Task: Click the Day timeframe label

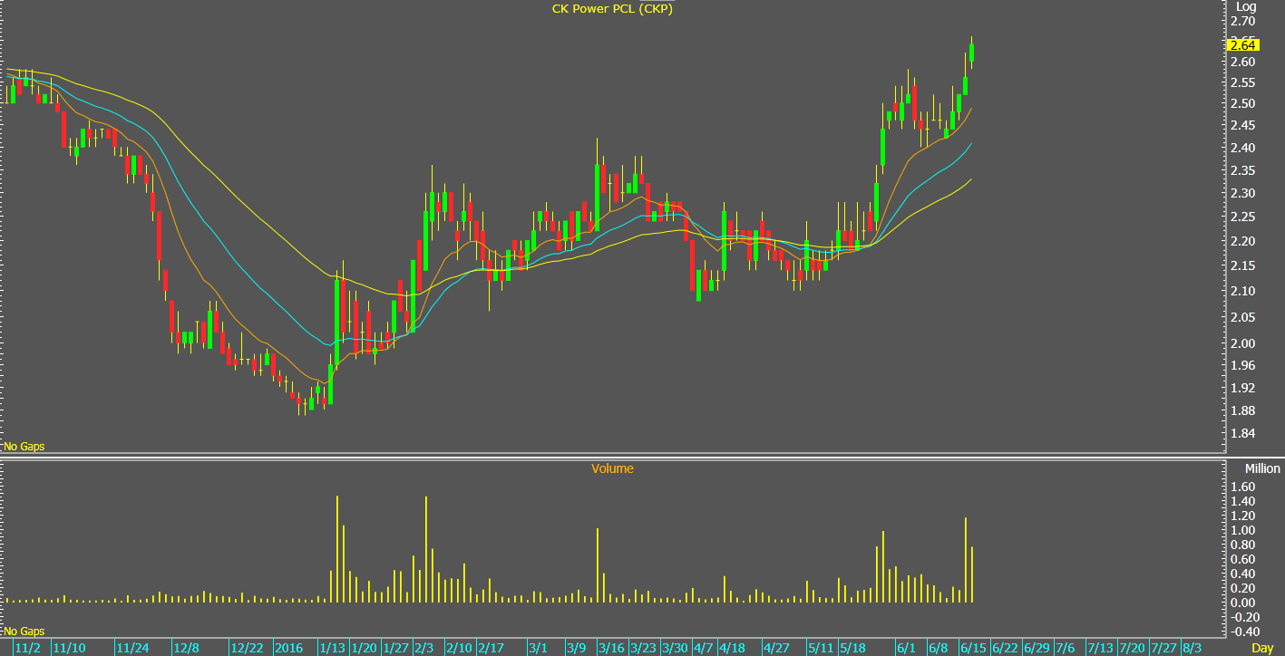Action: pyautogui.click(x=1262, y=648)
